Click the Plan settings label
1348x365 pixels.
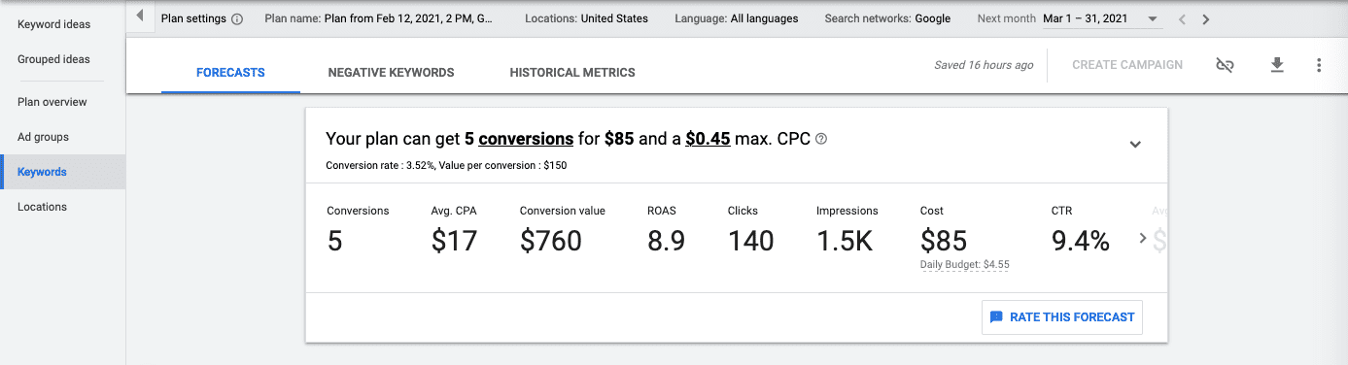(193, 18)
